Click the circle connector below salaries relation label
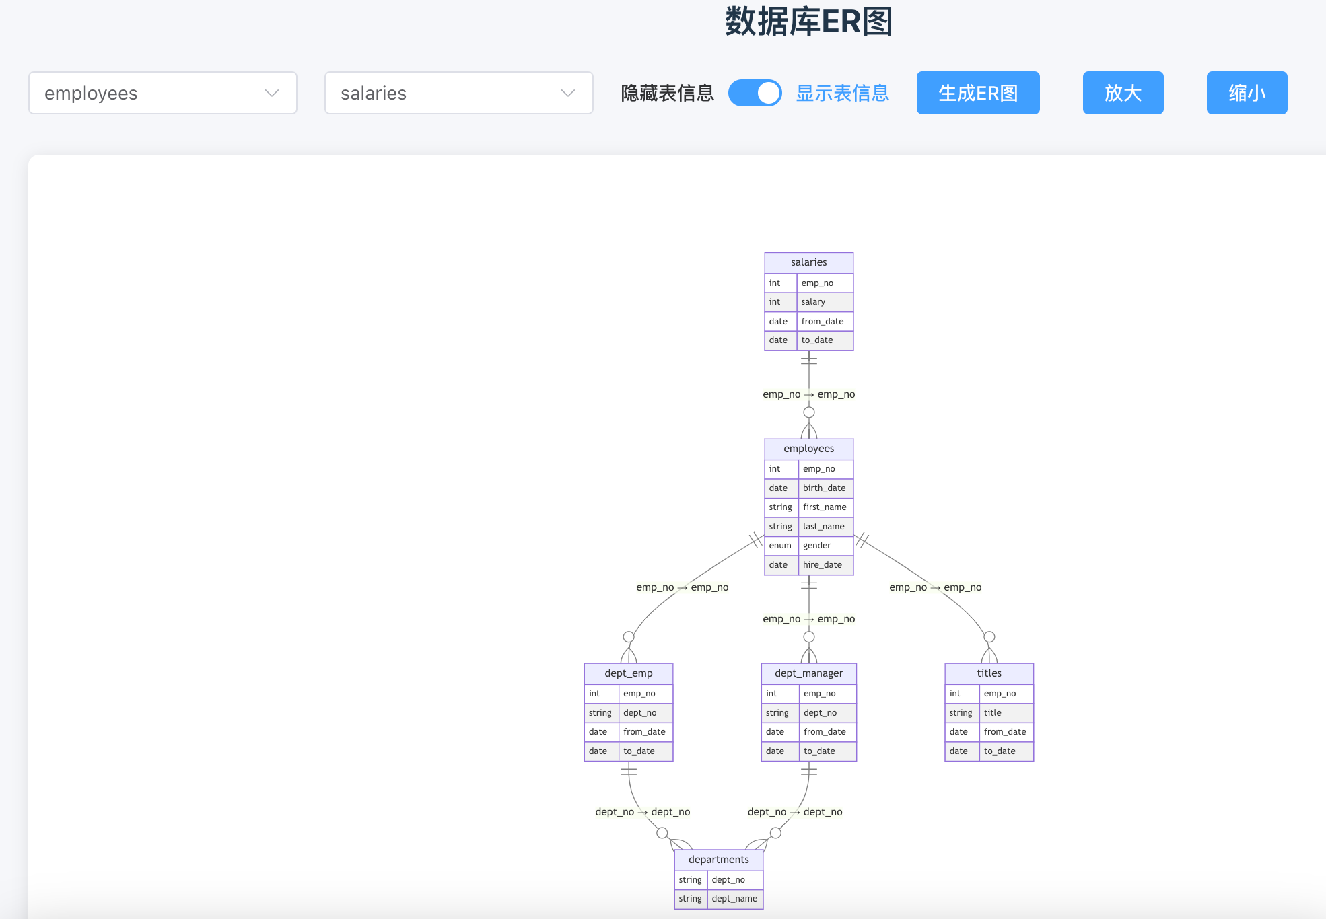The image size is (1326, 919). pyautogui.click(x=809, y=412)
